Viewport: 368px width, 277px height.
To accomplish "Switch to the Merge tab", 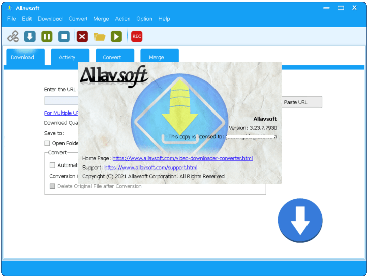I will pos(160,56).
